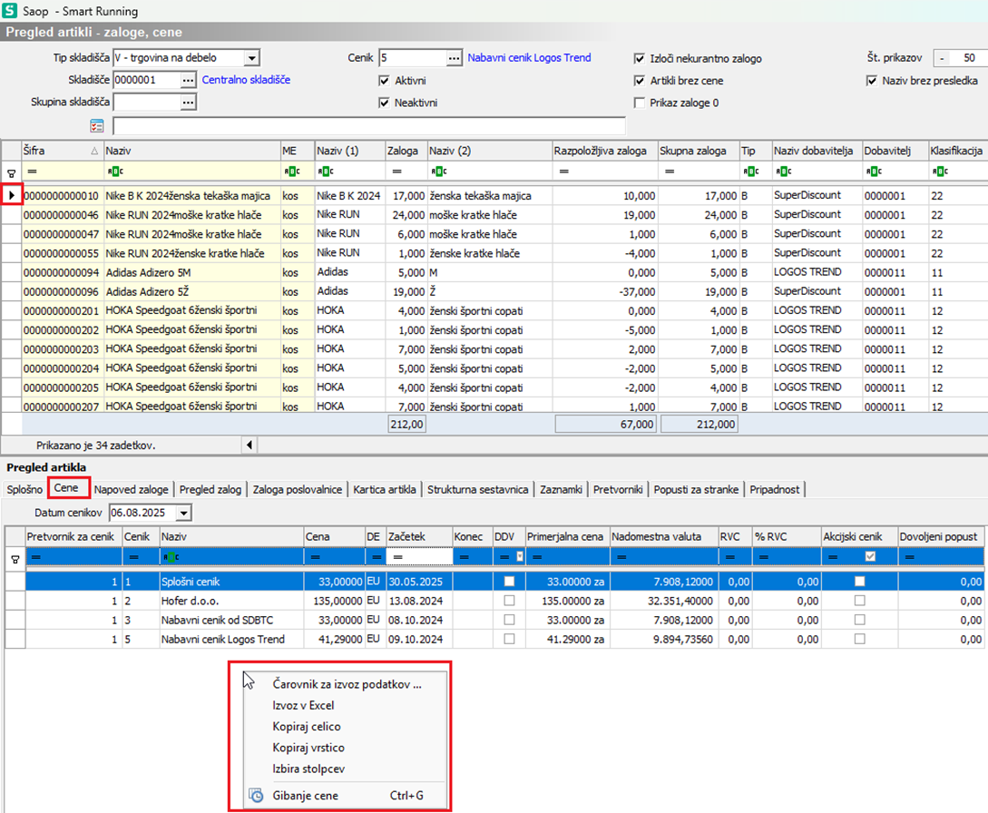
Task: Open DDV filter dropdown arrow
Action: point(519,556)
